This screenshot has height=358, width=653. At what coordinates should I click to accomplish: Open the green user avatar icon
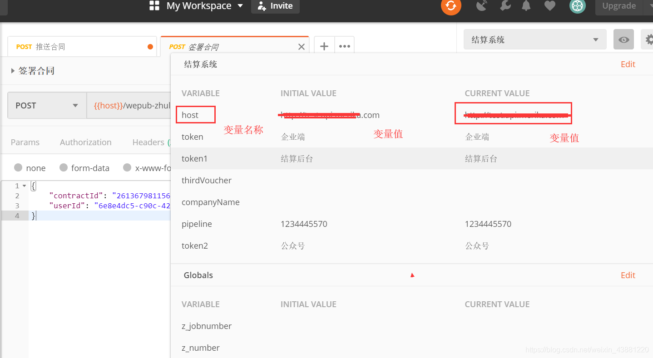[x=578, y=6]
